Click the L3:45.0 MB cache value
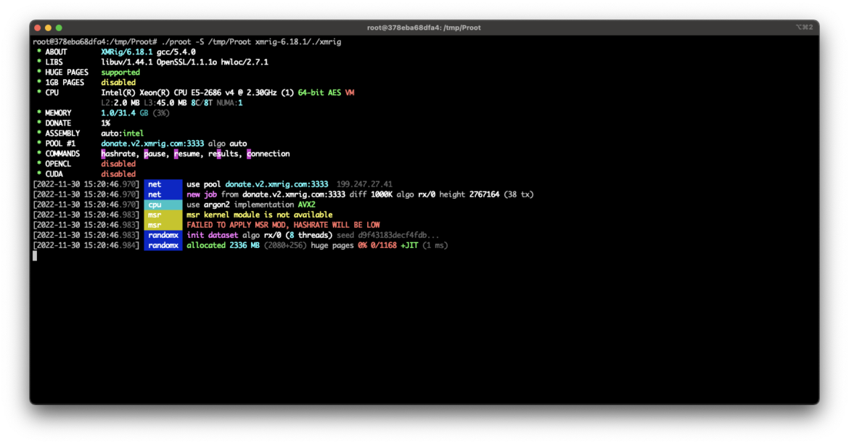This screenshot has width=849, height=444. [165, 103]
